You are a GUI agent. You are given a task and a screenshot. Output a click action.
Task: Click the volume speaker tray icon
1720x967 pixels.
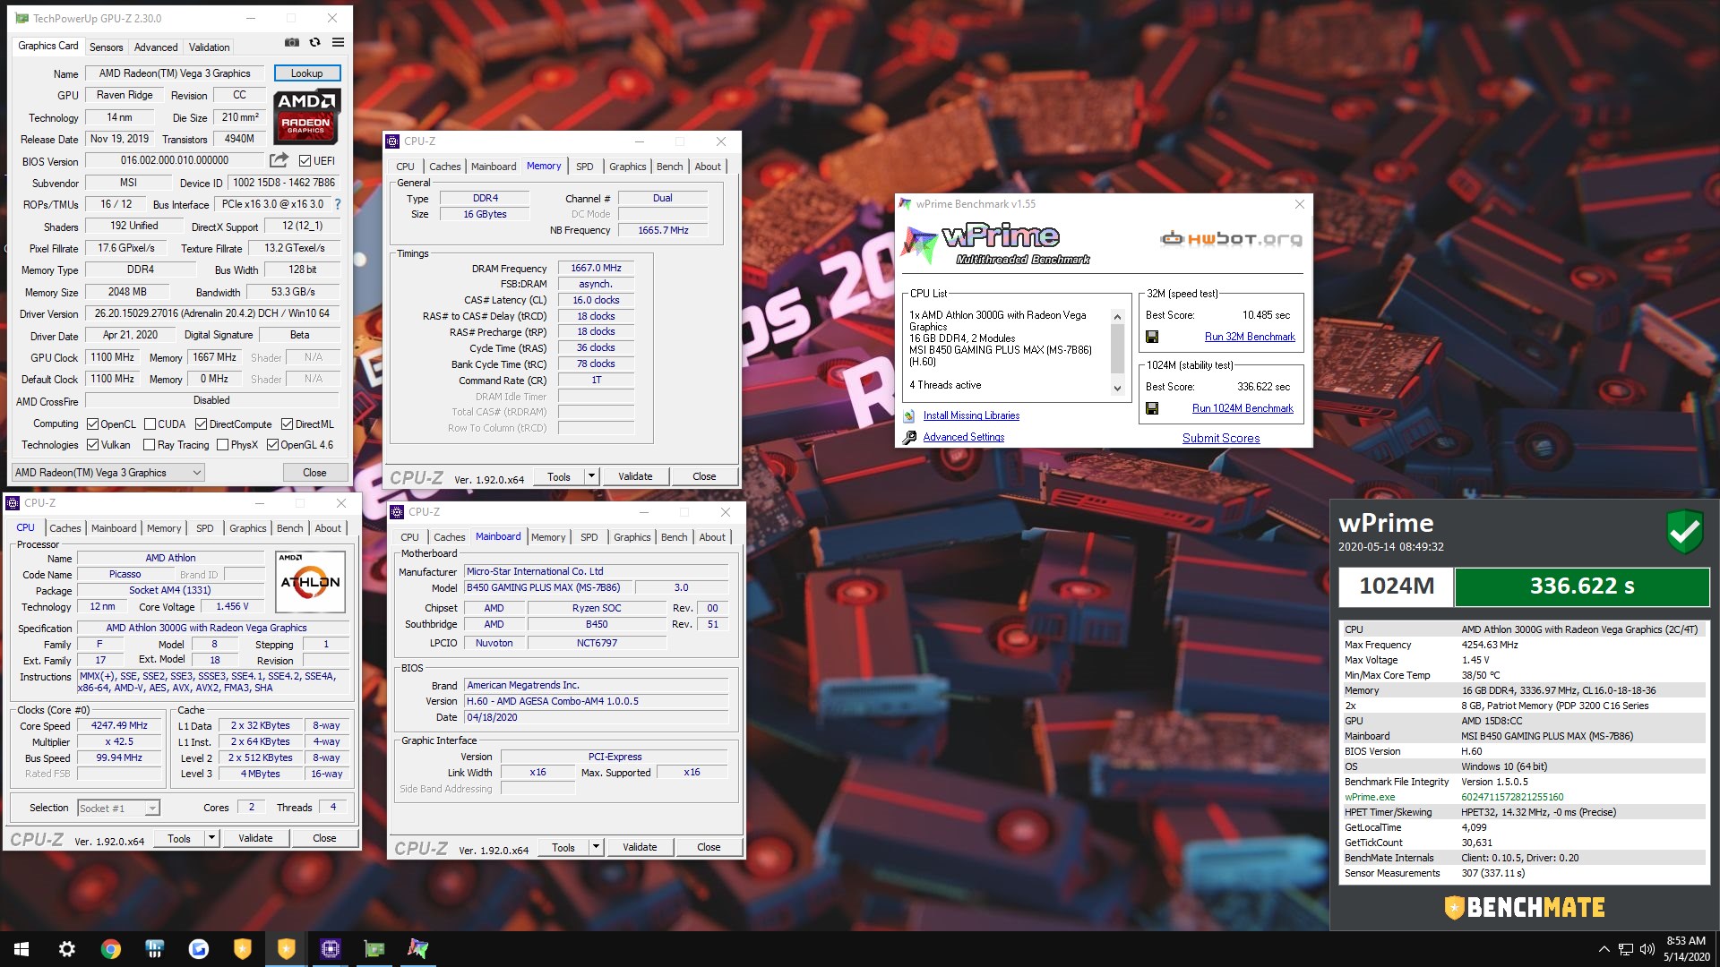coord(1647,949)
